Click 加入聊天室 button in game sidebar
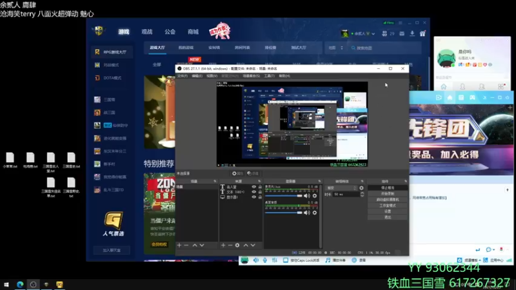The height and width of the screenshot is (290, 516). (x=112, y=250)
